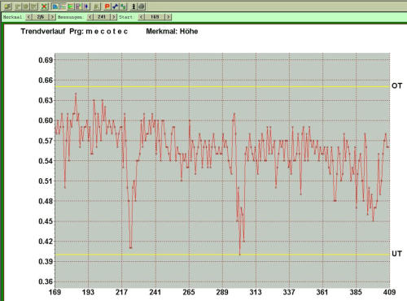Go to the previous Merkmal with the left arrow
The image size is (407, 301).
click(28, 17)
